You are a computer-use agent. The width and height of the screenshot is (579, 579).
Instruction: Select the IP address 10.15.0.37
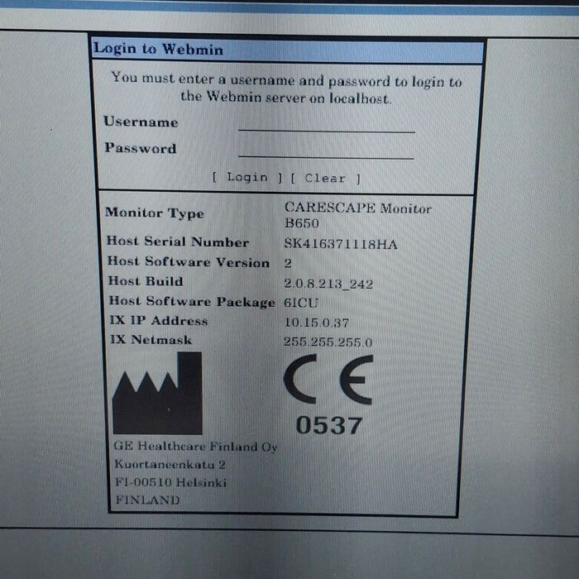pos(317,323)
